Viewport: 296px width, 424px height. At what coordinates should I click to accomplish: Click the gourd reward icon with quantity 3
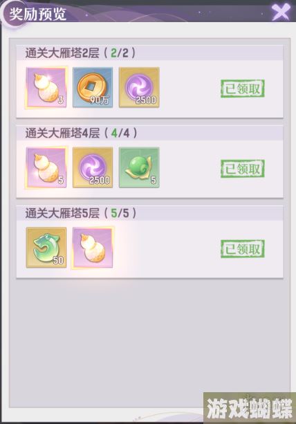pyautogui.click(x=46, y=88)
